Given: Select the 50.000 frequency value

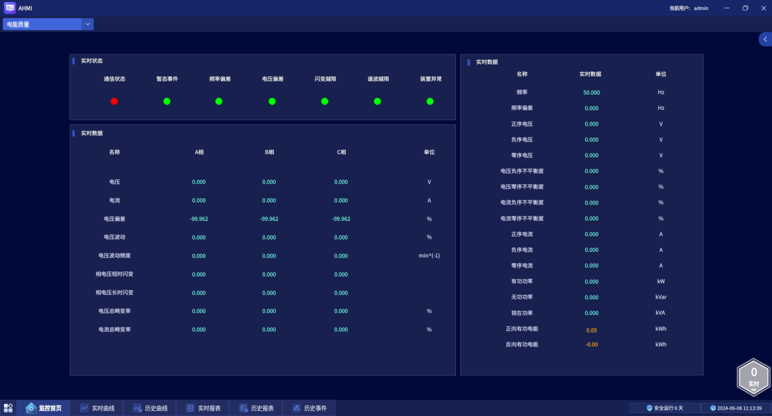Looking at the screenshot, I should [592, 93].
